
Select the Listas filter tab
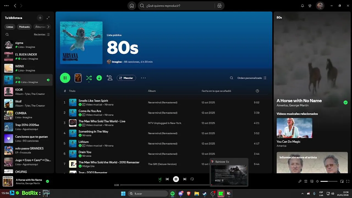pos(10,27)
